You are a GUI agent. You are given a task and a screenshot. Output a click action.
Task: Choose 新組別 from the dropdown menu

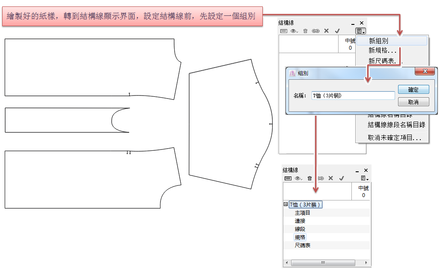pyautogui.click(x=379, y=41)
